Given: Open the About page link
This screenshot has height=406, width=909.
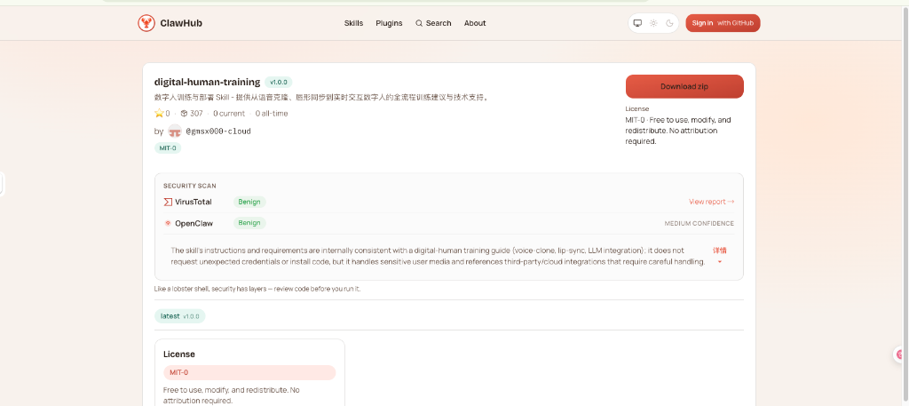Looking at the screenshot, I should coord(475,23).
